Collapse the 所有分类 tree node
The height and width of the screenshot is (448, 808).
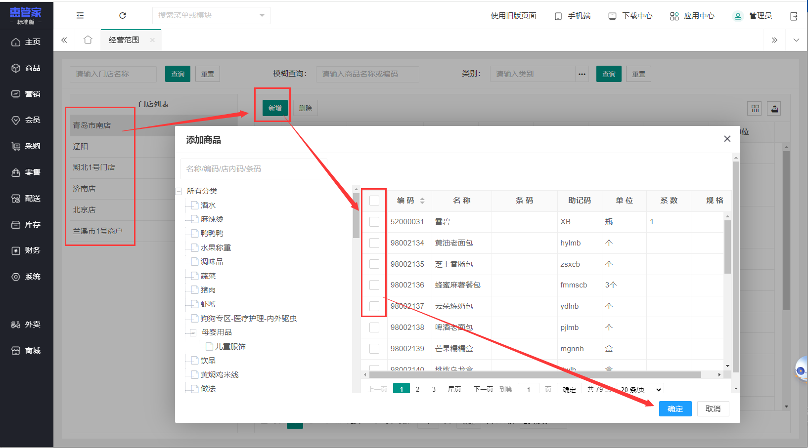179,191
